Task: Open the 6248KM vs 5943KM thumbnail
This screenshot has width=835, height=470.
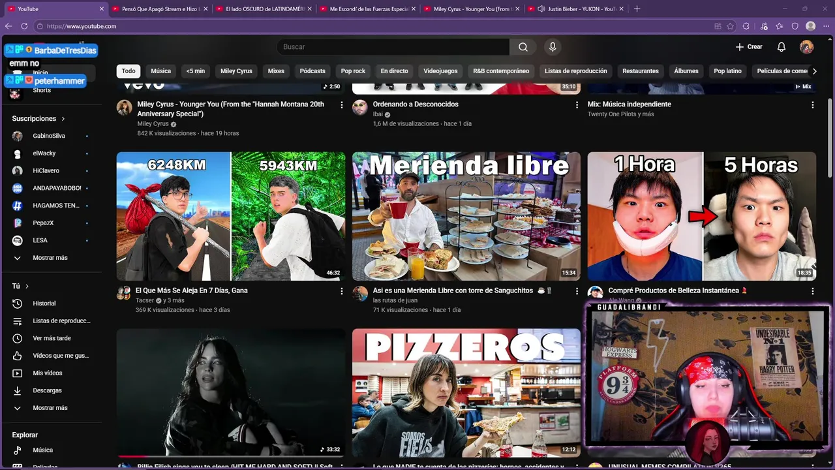Action: [x=231, y=216]
